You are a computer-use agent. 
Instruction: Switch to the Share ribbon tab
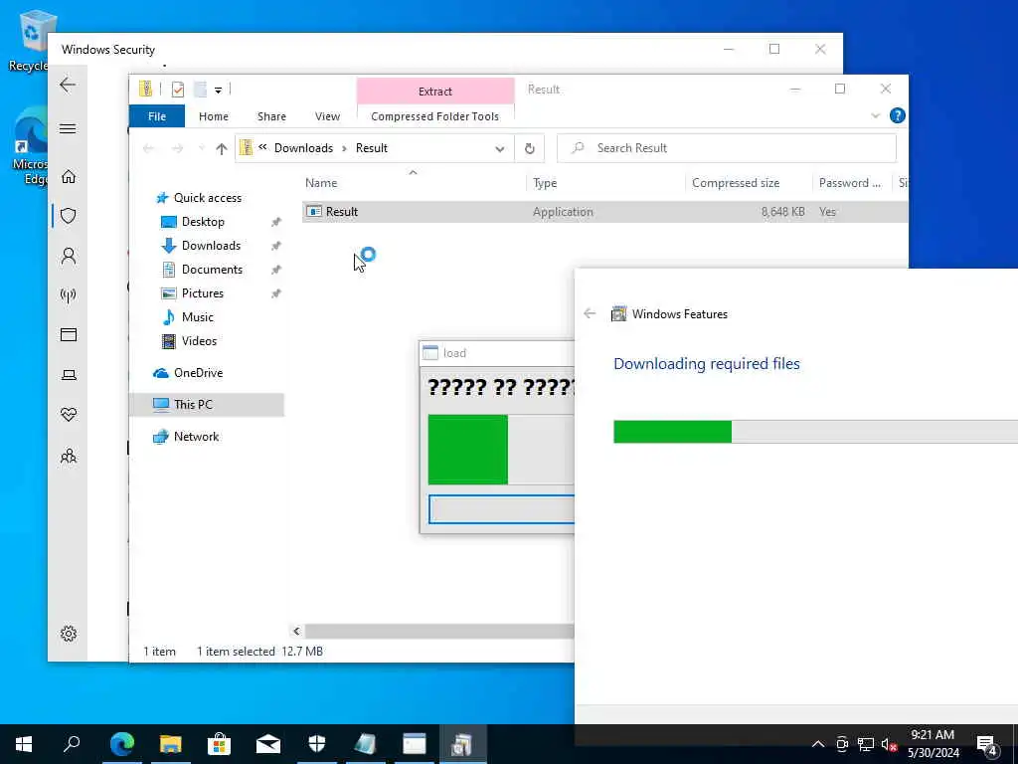pos(271,116)
